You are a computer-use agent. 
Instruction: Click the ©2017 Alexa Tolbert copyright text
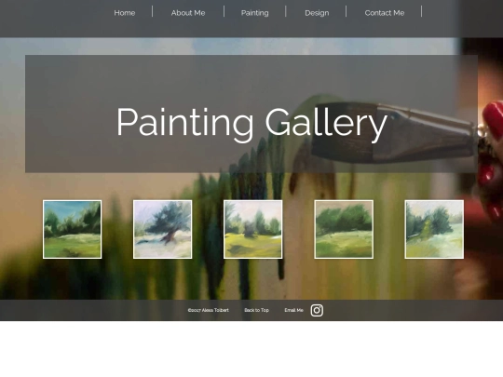click(x=209, y=310)
